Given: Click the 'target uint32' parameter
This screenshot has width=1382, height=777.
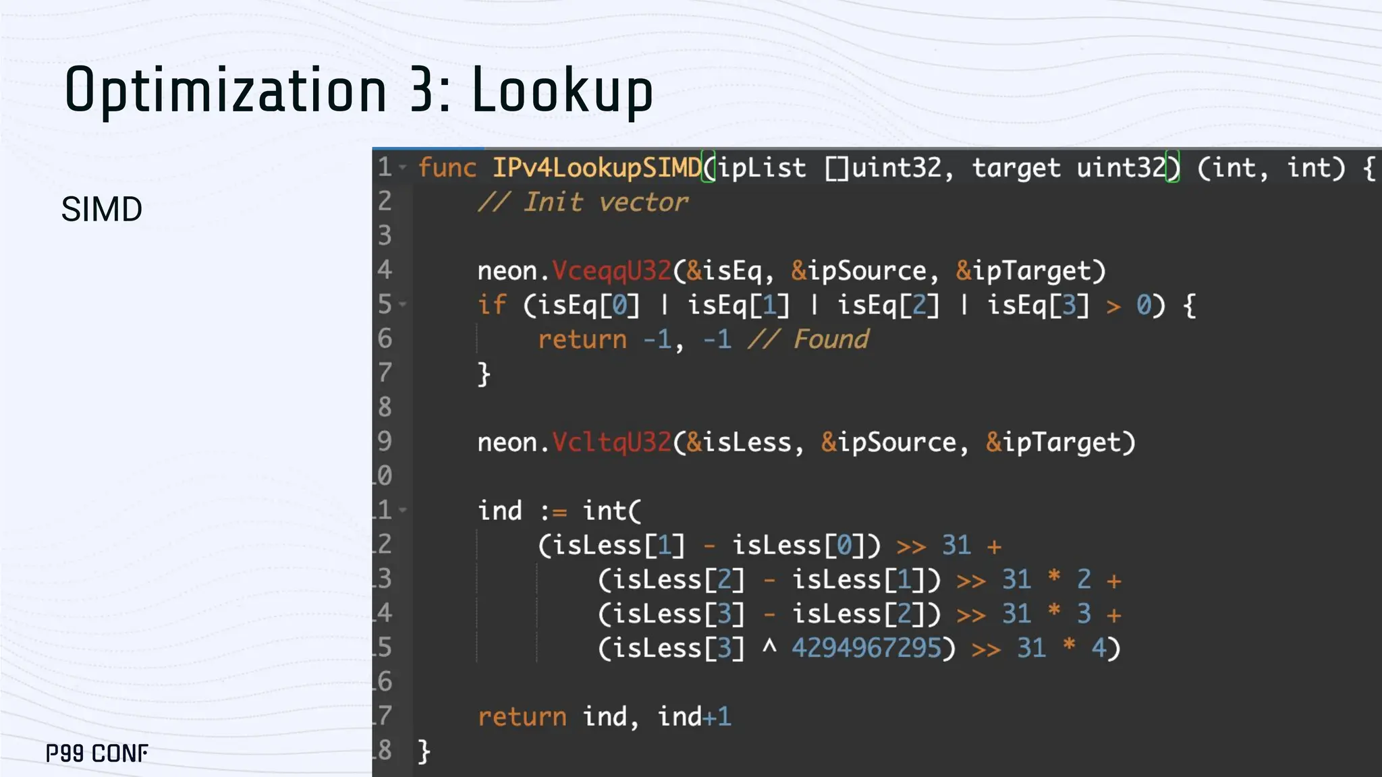Looking at the screenshot, I should tap(1069, 168).
